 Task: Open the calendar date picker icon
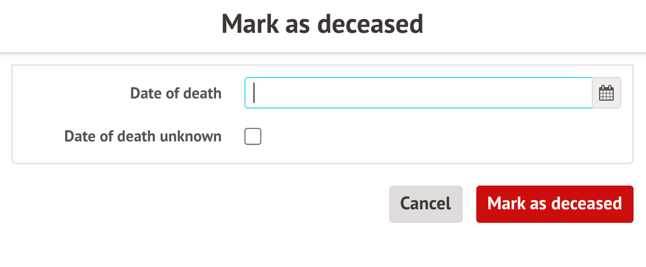[606, 93]
